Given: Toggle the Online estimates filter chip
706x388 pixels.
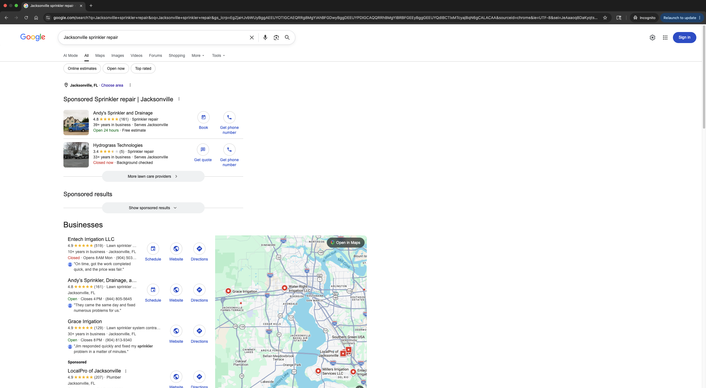Looking at the screenshot, I should coord(82,68).
